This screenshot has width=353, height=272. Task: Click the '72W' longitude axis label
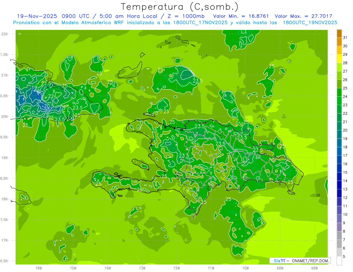click(x=176, y=268)
